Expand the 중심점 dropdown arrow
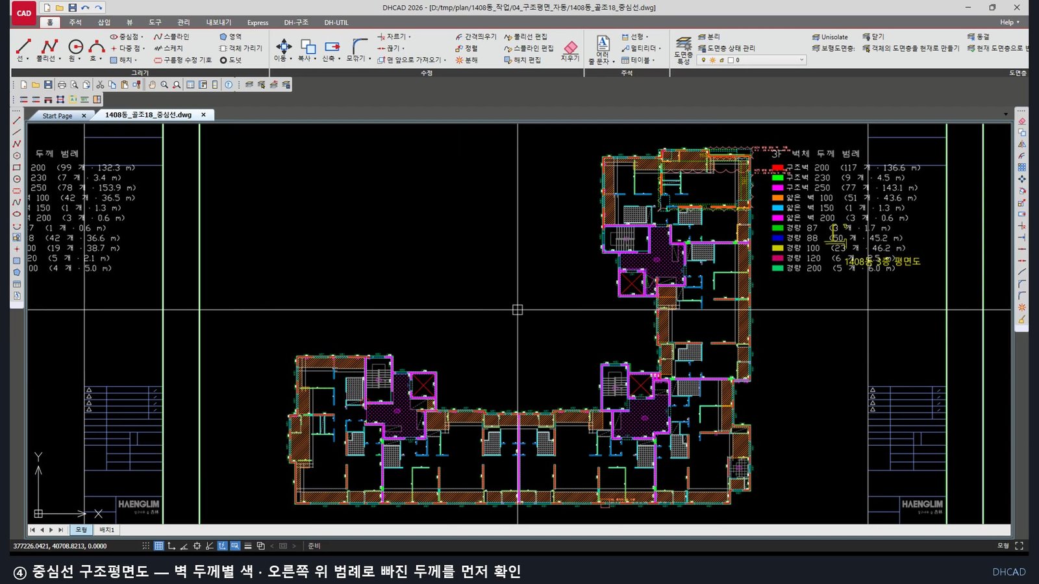 click(142, 37)
